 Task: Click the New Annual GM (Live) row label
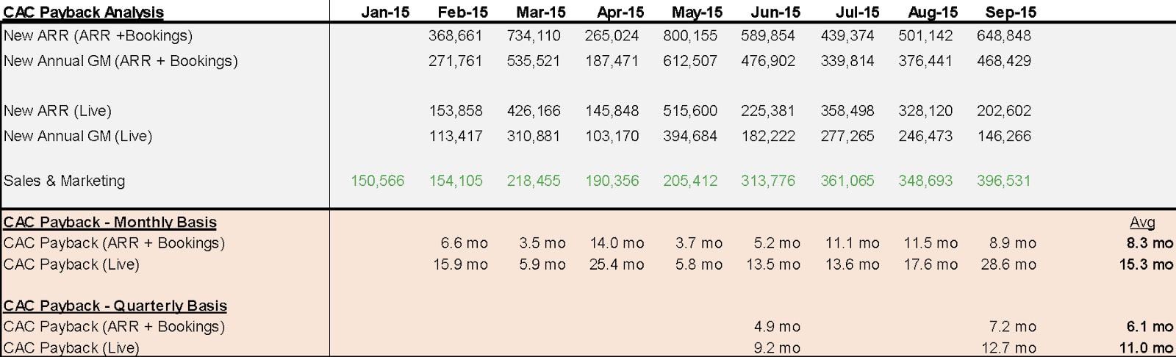click(78, 136)
